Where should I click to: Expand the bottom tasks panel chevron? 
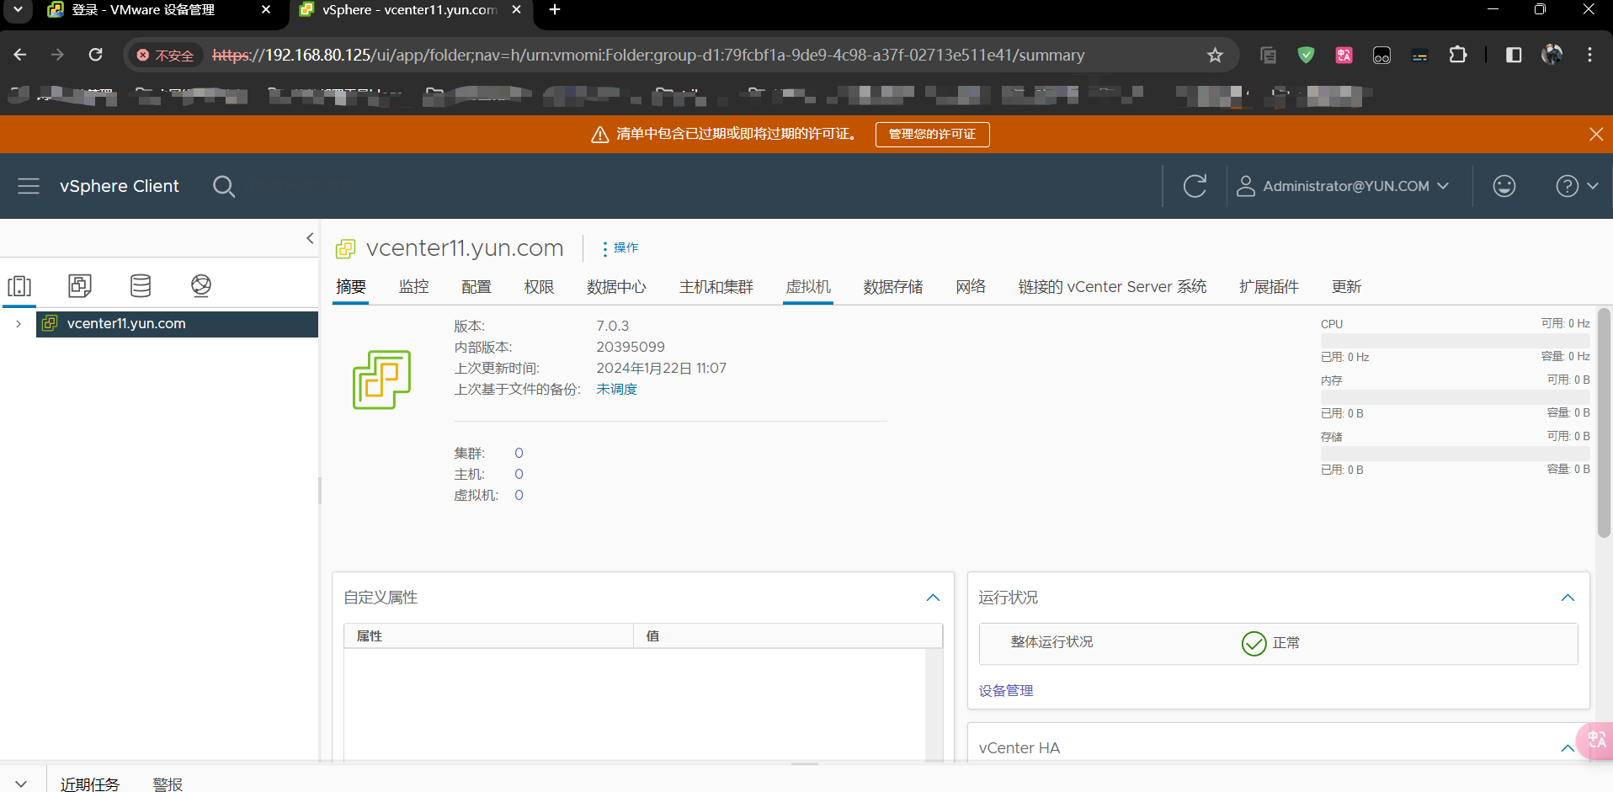pos(21,784)
